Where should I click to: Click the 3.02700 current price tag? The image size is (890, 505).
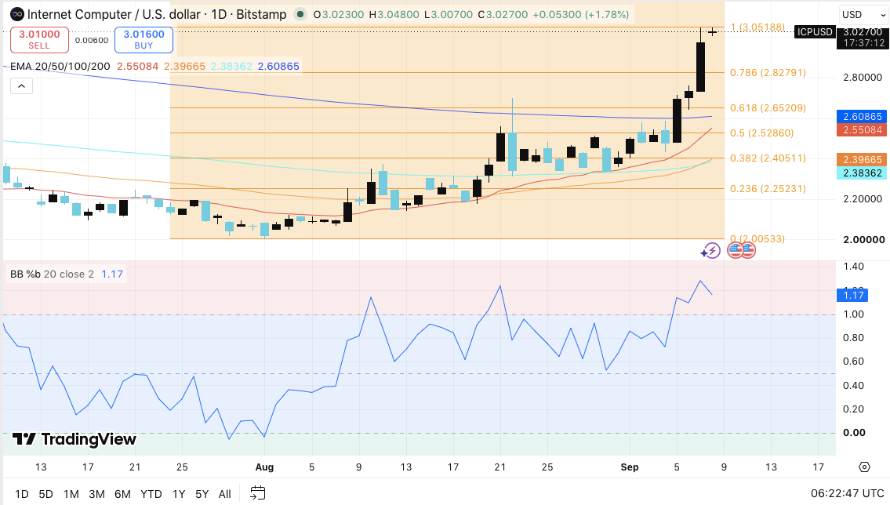tap(862, 32)
